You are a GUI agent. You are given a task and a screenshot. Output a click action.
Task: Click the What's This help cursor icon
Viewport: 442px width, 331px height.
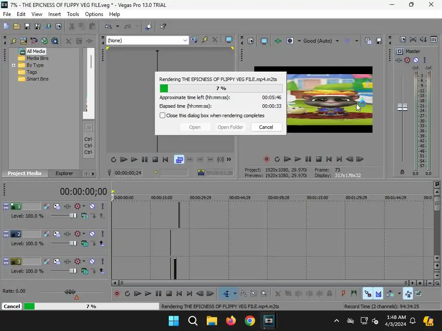click(163, 26)
